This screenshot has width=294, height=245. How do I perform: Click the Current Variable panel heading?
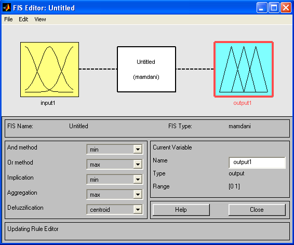(x=172, y=147)
